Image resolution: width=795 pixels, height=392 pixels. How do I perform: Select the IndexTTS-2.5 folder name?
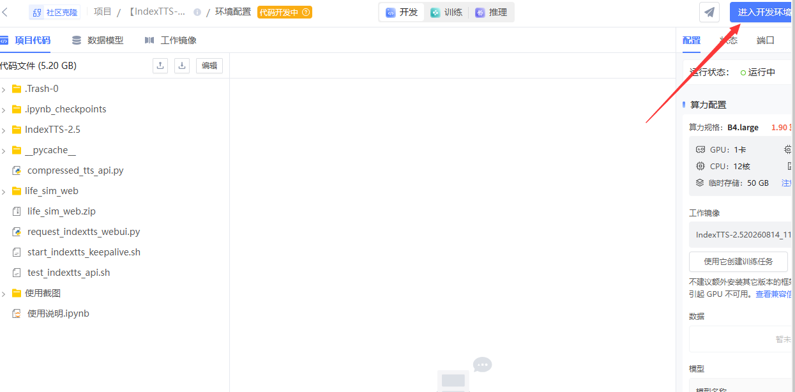coord(52,130)
